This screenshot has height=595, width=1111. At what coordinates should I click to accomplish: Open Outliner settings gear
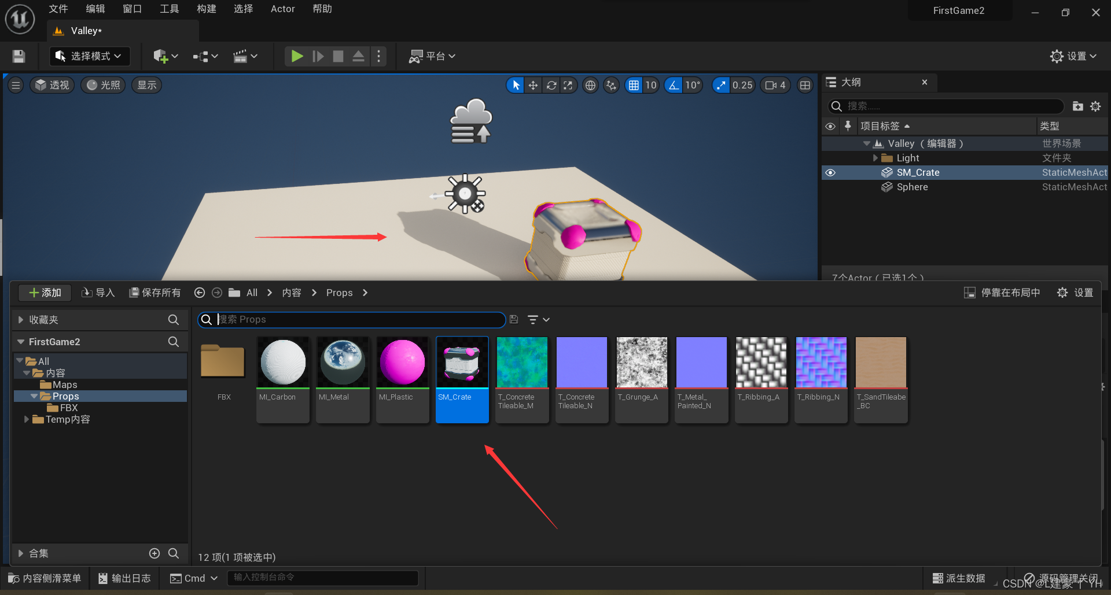click(1095, 106)
